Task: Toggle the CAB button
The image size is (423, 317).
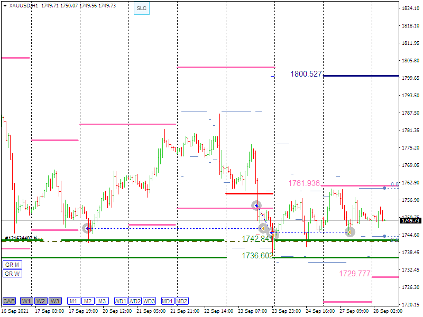Action: pyautogui.click(x=9, y=301)
